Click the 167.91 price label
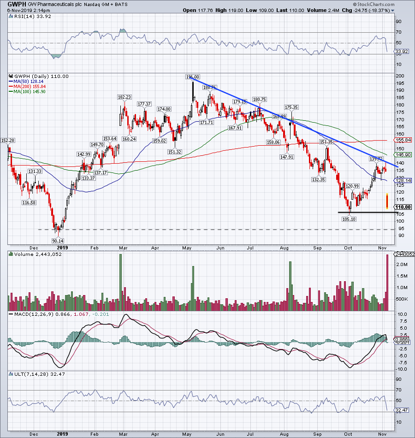This screenshot has width=415, height=438. click(235, 128)
